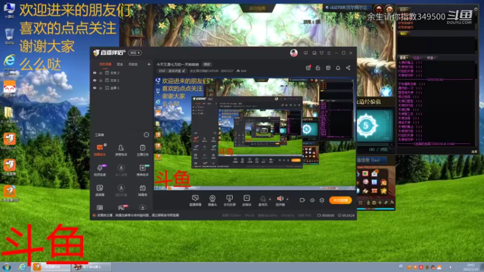Expand the toolbox more-options circle button
This screenshot has height=272, width=484.
146,135
